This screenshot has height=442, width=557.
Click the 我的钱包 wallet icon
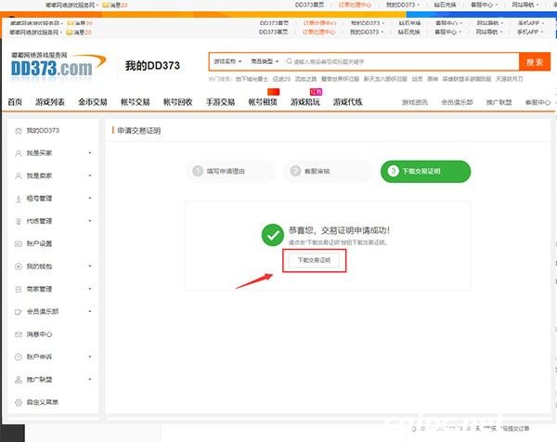pos(19,266)
